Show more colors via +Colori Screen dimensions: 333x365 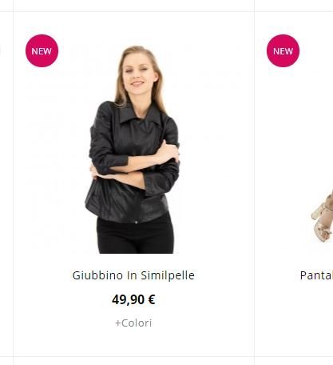(133, 323)
